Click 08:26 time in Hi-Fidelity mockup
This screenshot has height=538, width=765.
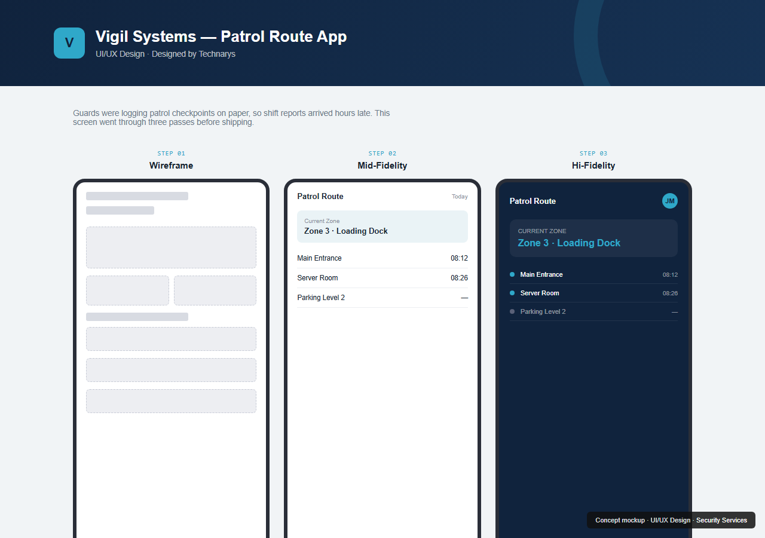click(670, 294)
